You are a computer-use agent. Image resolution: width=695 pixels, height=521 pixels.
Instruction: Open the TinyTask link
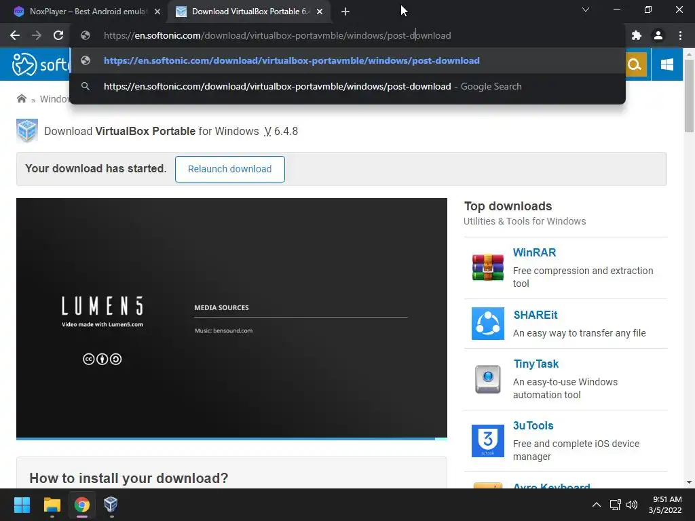(536, 364)
